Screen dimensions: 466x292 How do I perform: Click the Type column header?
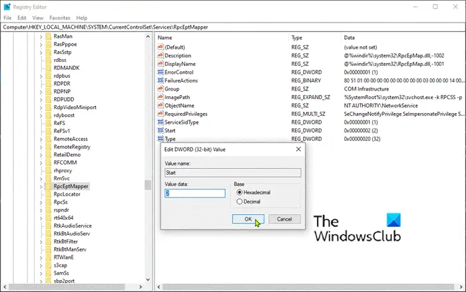[x=314, y=38]
